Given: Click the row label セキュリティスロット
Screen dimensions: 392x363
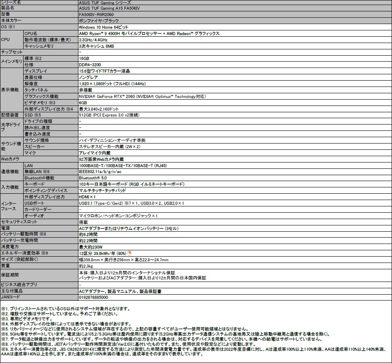Looking at the screenshot, I should point(19,222).
